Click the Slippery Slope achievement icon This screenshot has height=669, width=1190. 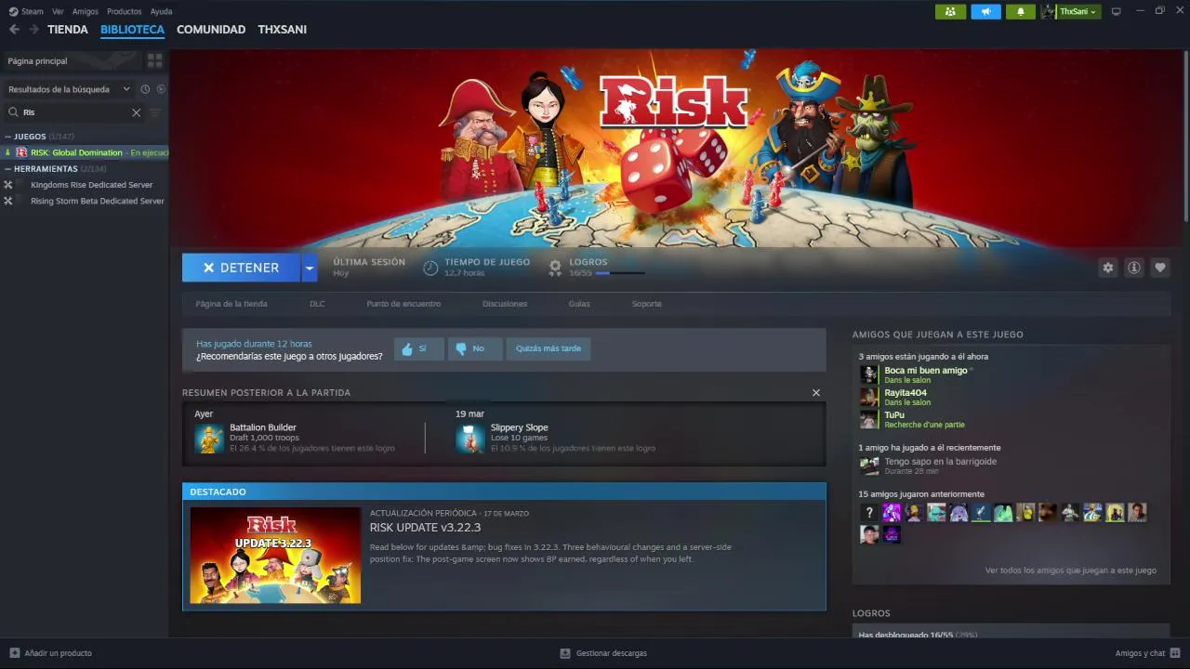[x=470, y=439]
